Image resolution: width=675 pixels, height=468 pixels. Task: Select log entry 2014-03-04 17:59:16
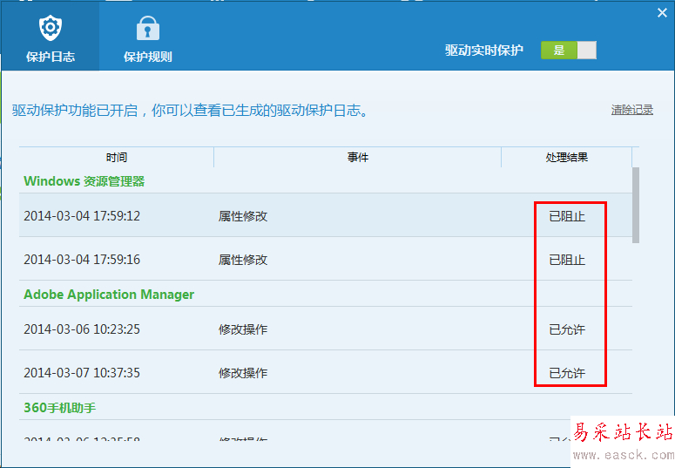click(x=326, y=259)
